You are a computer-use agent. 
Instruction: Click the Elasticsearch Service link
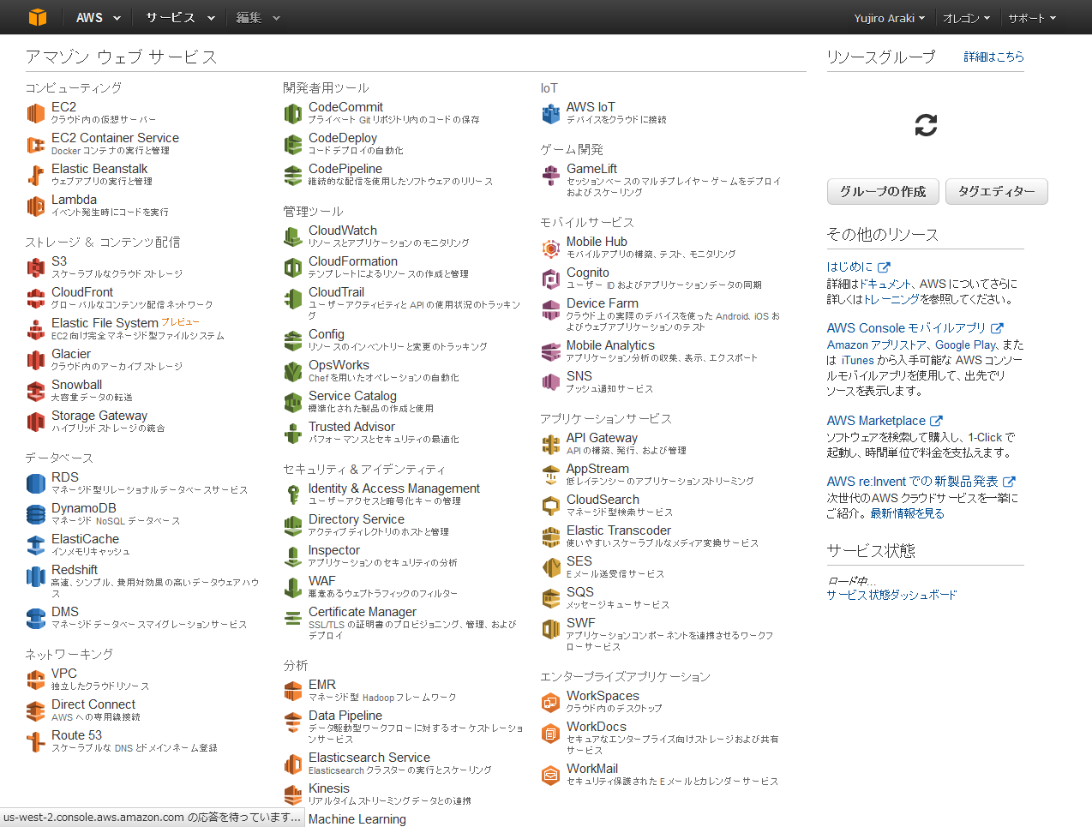click(369, 758)
